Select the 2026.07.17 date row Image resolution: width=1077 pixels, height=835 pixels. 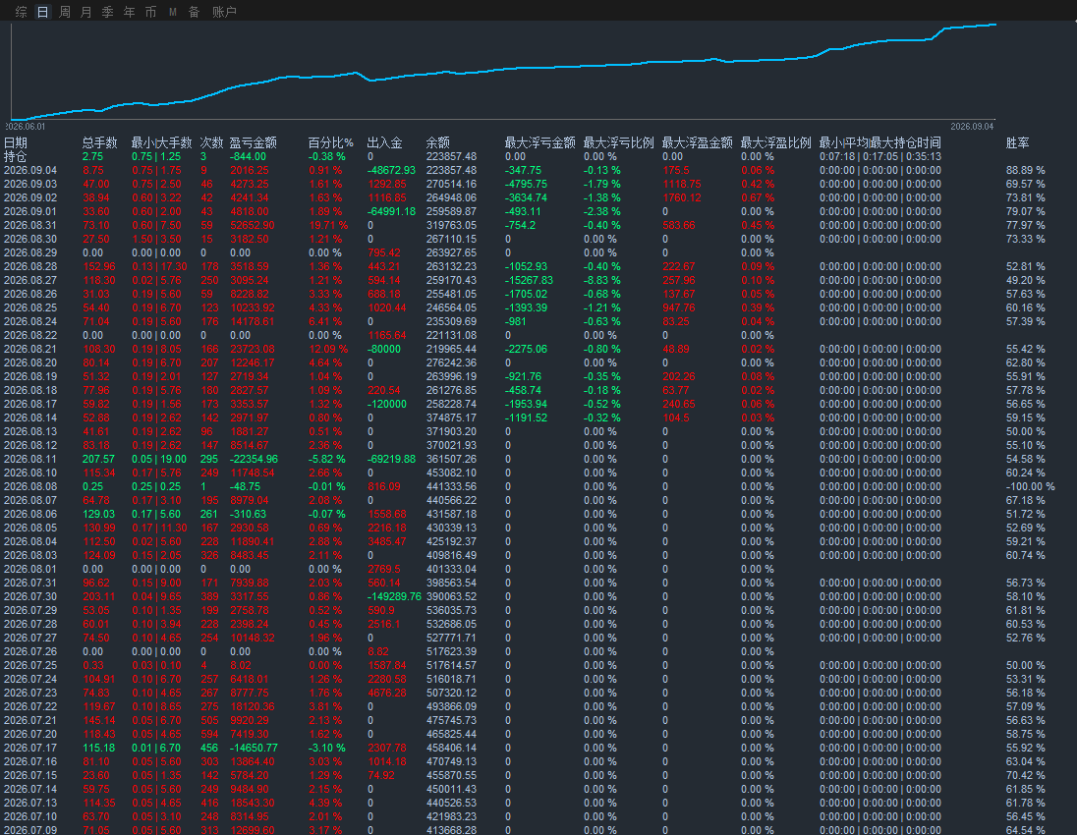click(x=30, y=748)
